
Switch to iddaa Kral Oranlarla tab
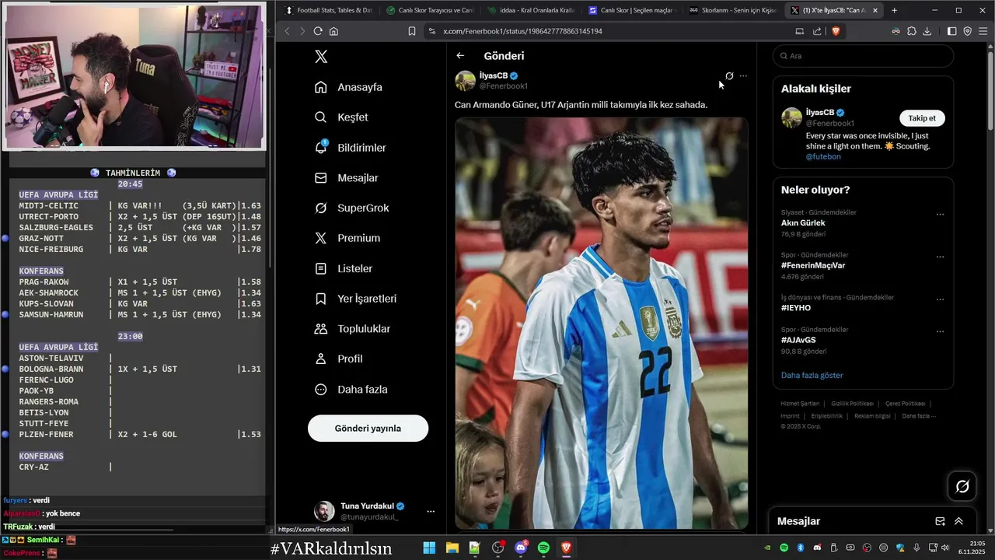[531, 11]
